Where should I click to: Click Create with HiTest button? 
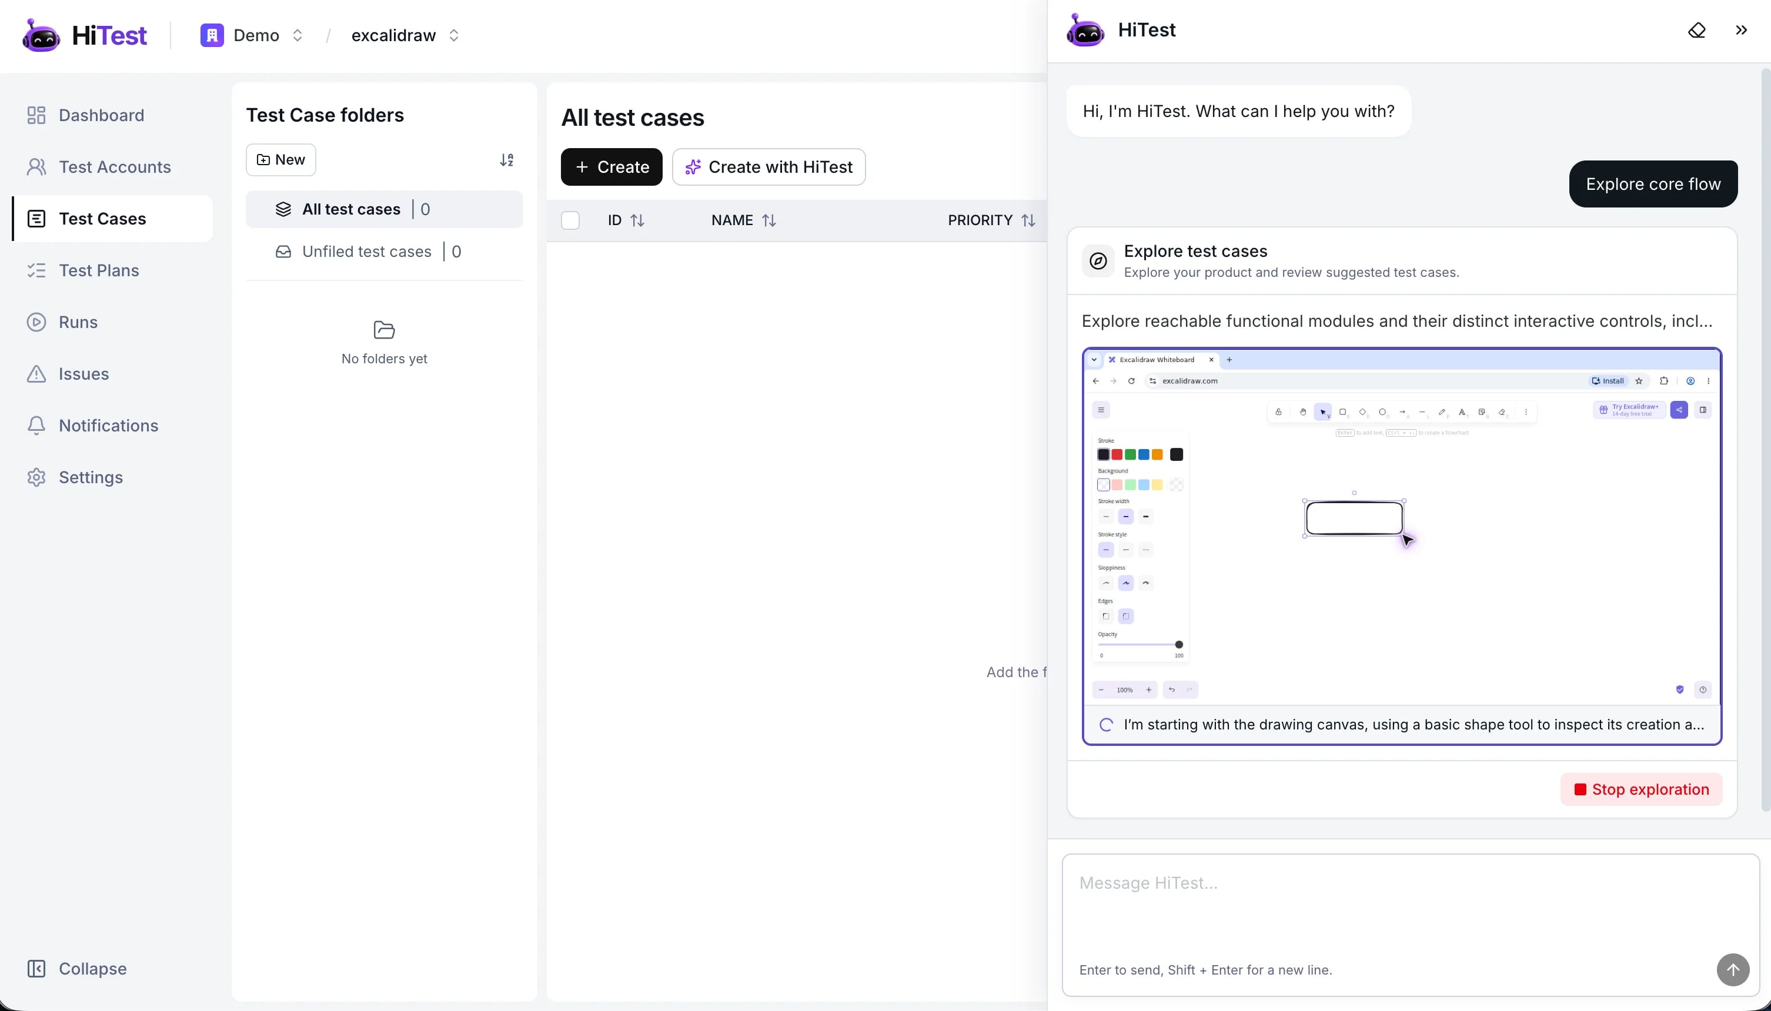coord(768,168)
